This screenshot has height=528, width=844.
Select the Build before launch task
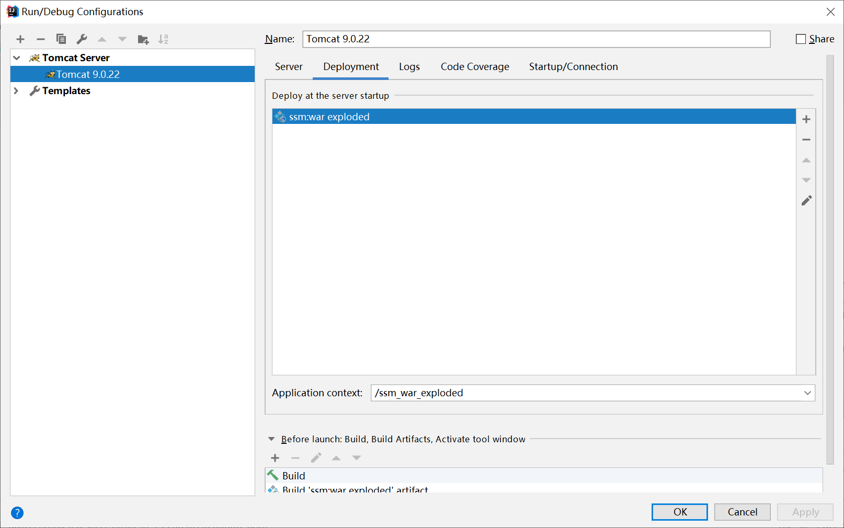[544, 475]
